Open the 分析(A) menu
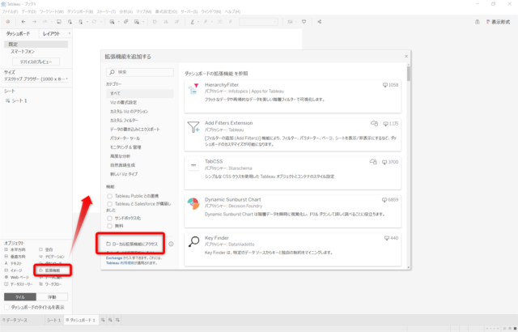 [126, 11]
